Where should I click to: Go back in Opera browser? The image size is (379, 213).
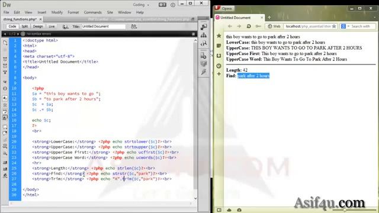(x=230, y=26)
